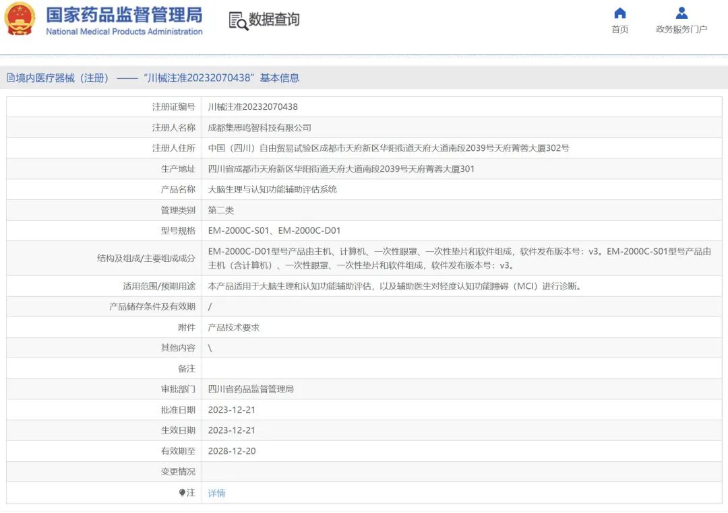728x513 pixels.
Task: Open the 政务服务门户 navigation label
Action: (681, 30)
